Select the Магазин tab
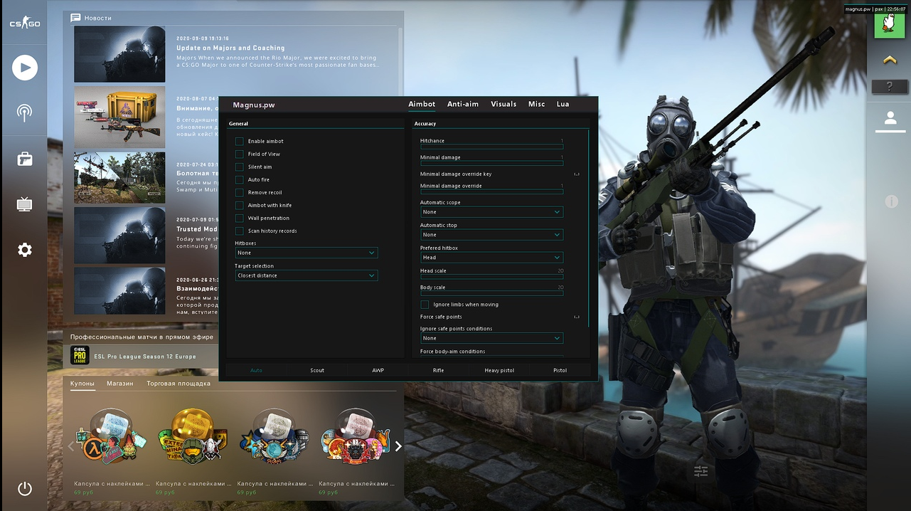The height and width of the screenshot is (511, 911). click(120, 384)
